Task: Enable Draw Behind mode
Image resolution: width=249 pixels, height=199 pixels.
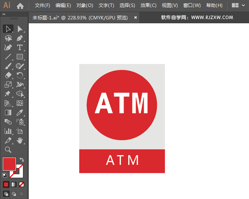Action: point(14,194)
